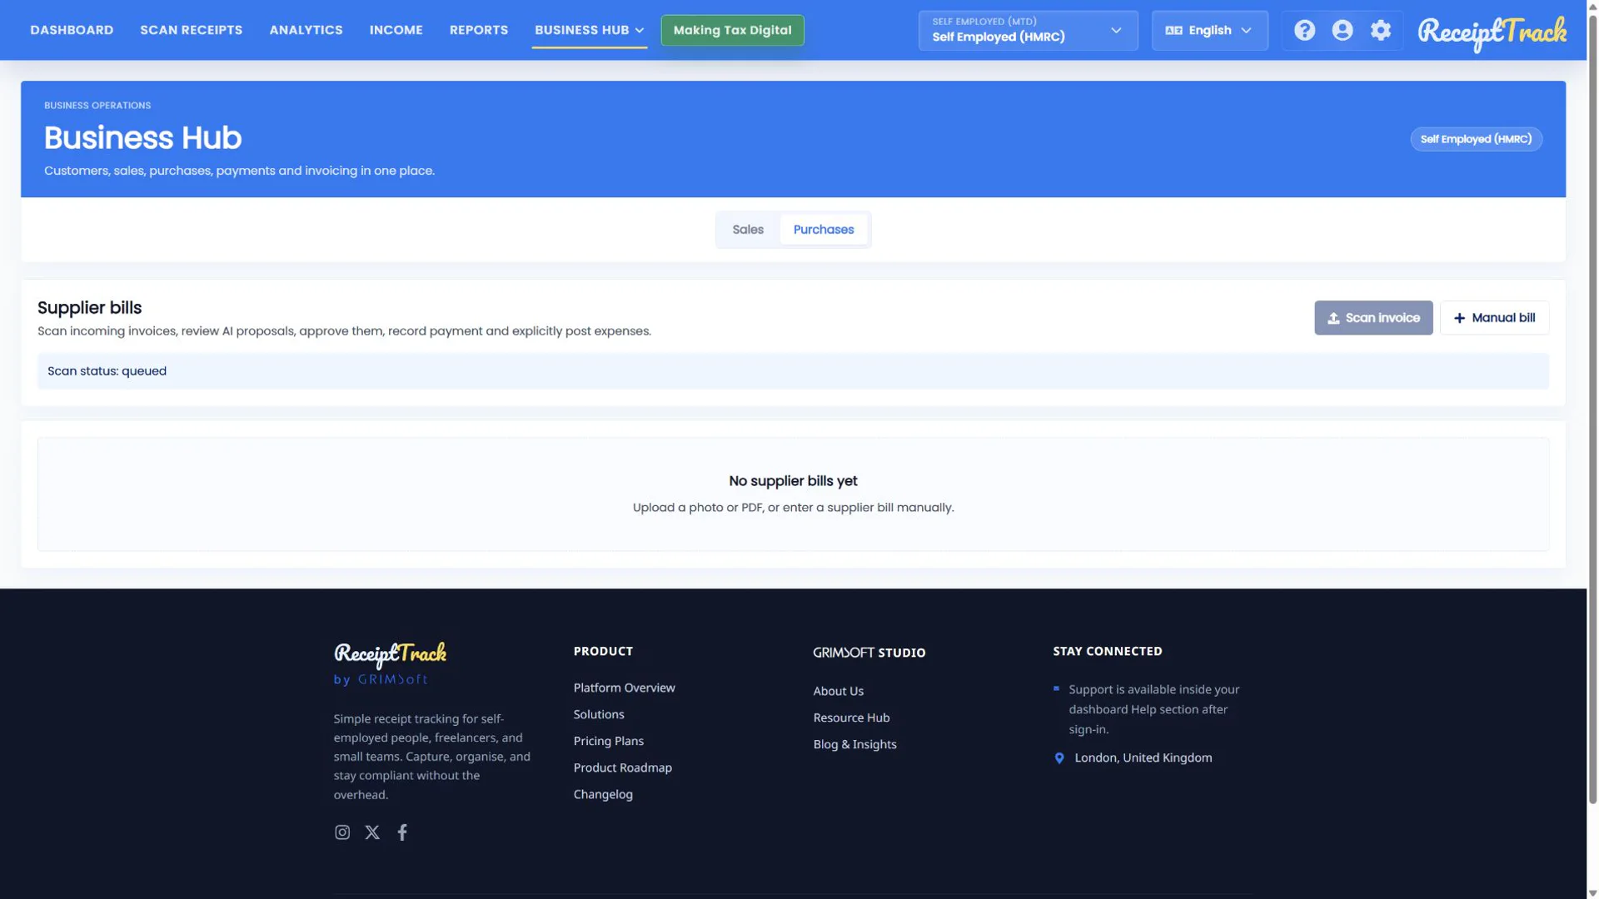Click the London location pin icon
This screenshot has width=1599, height=899.
[1059, 758]
